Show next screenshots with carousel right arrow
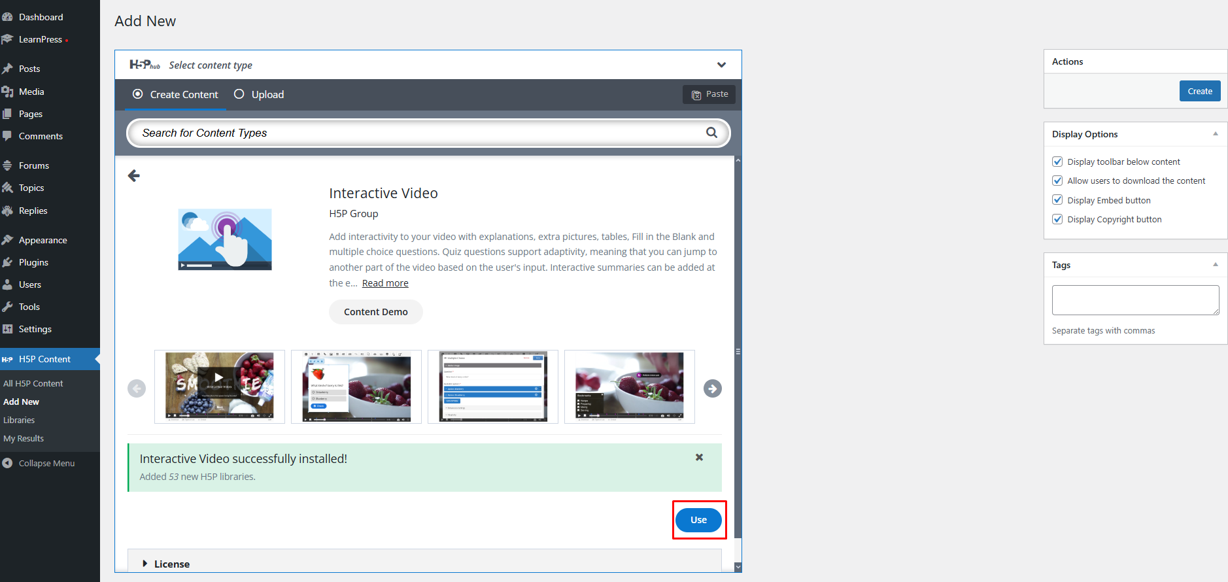 point(713,388)
